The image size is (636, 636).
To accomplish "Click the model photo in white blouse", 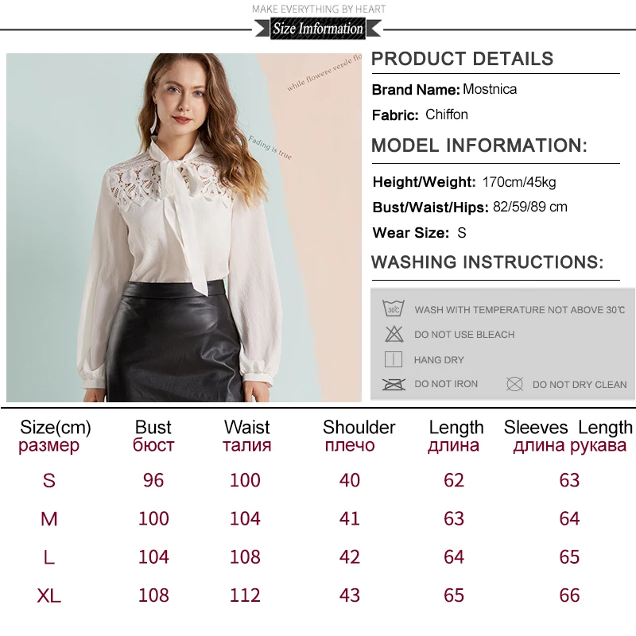I will 184,227.
